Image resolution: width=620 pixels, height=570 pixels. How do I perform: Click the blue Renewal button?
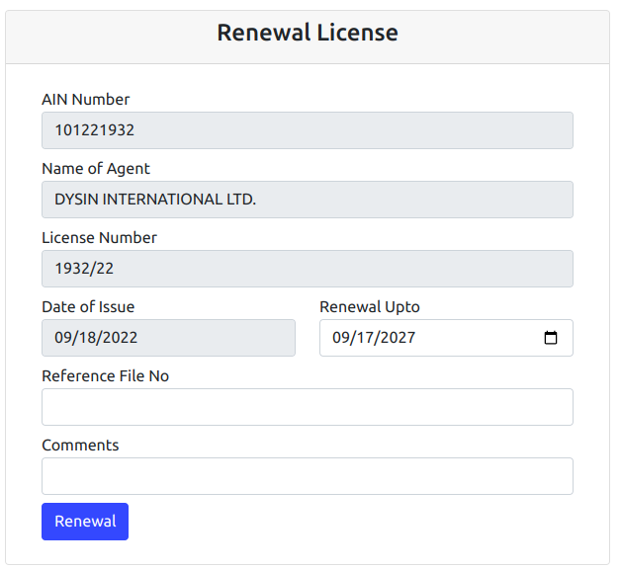[85, 522]
